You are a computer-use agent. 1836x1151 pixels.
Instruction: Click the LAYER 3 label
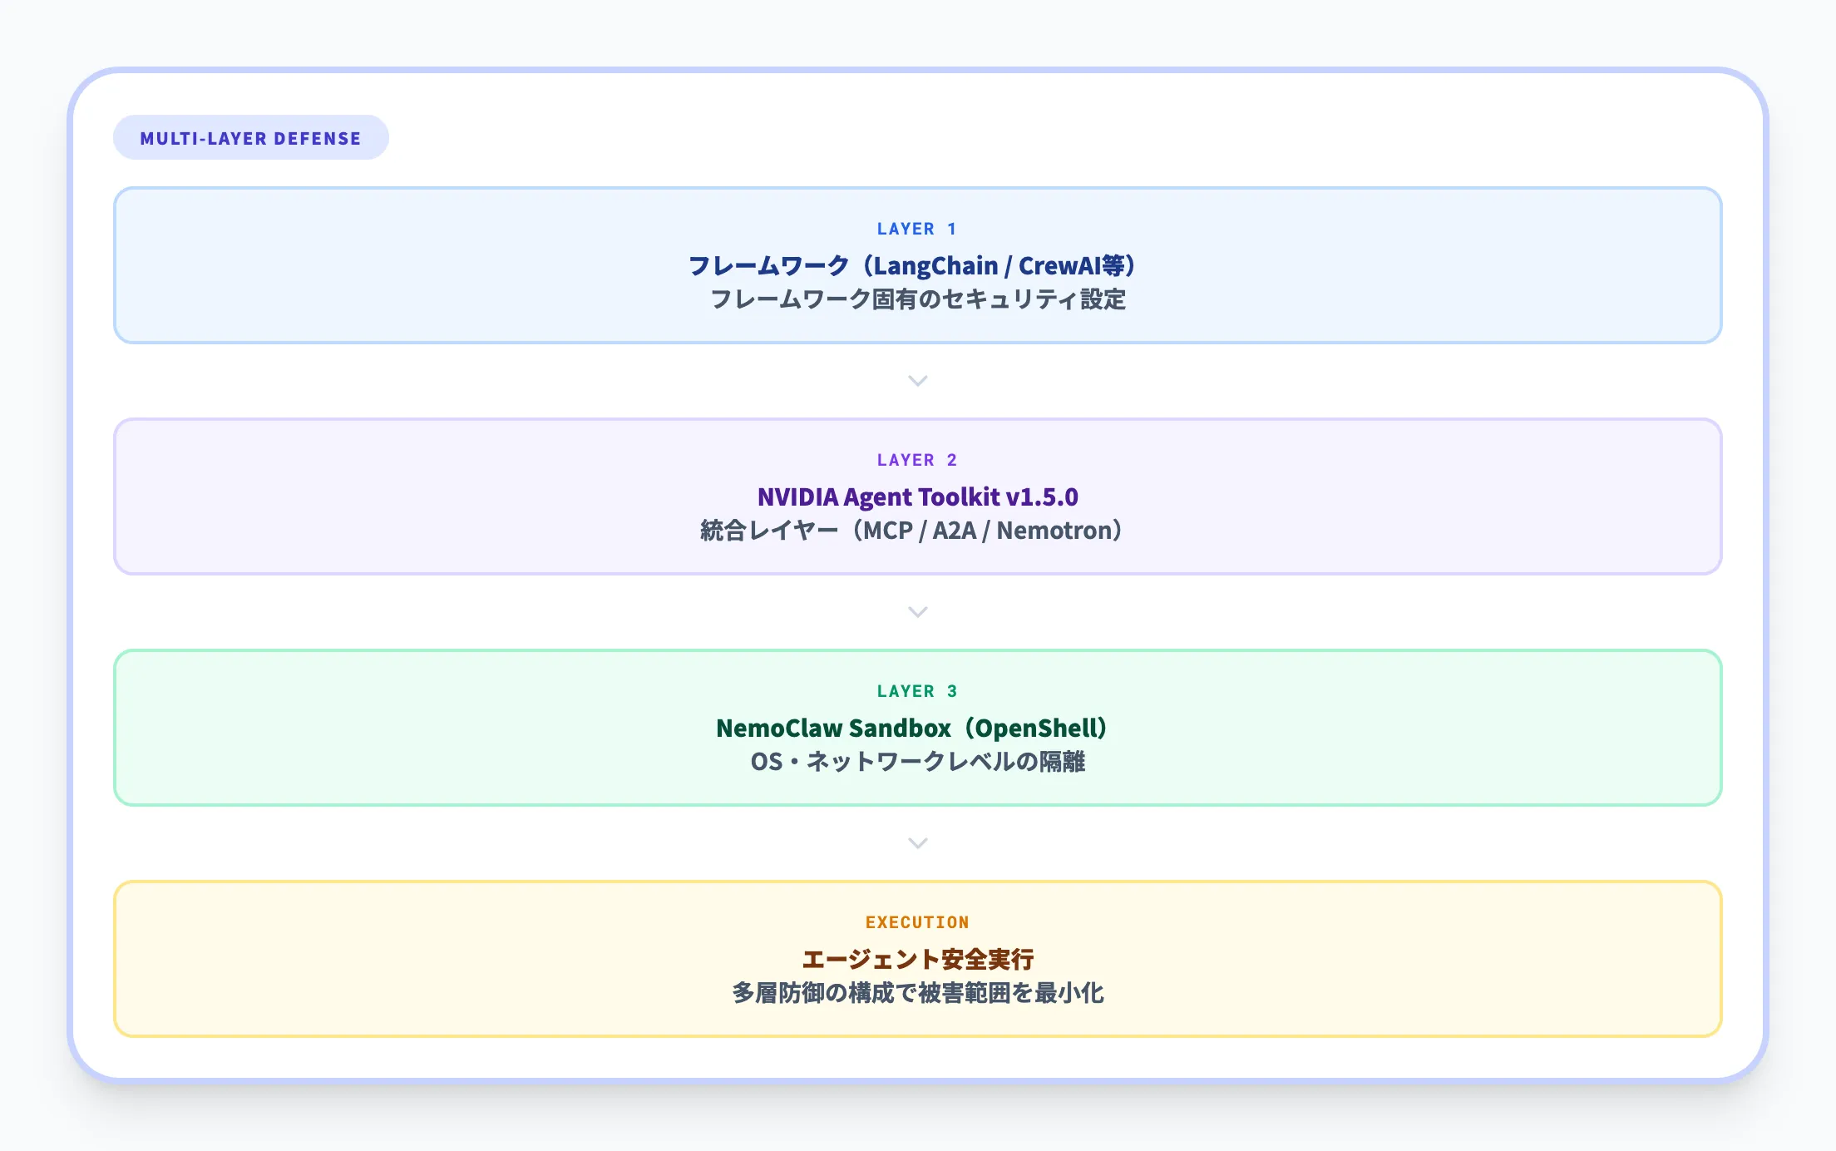[x=917, y=691]
